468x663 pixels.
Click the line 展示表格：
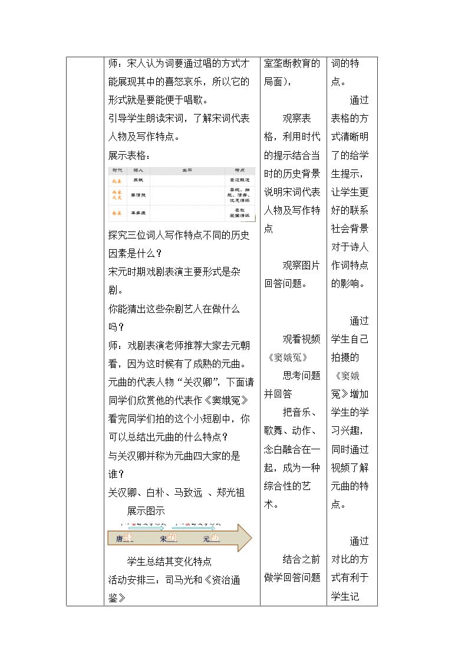click(129, 155)
